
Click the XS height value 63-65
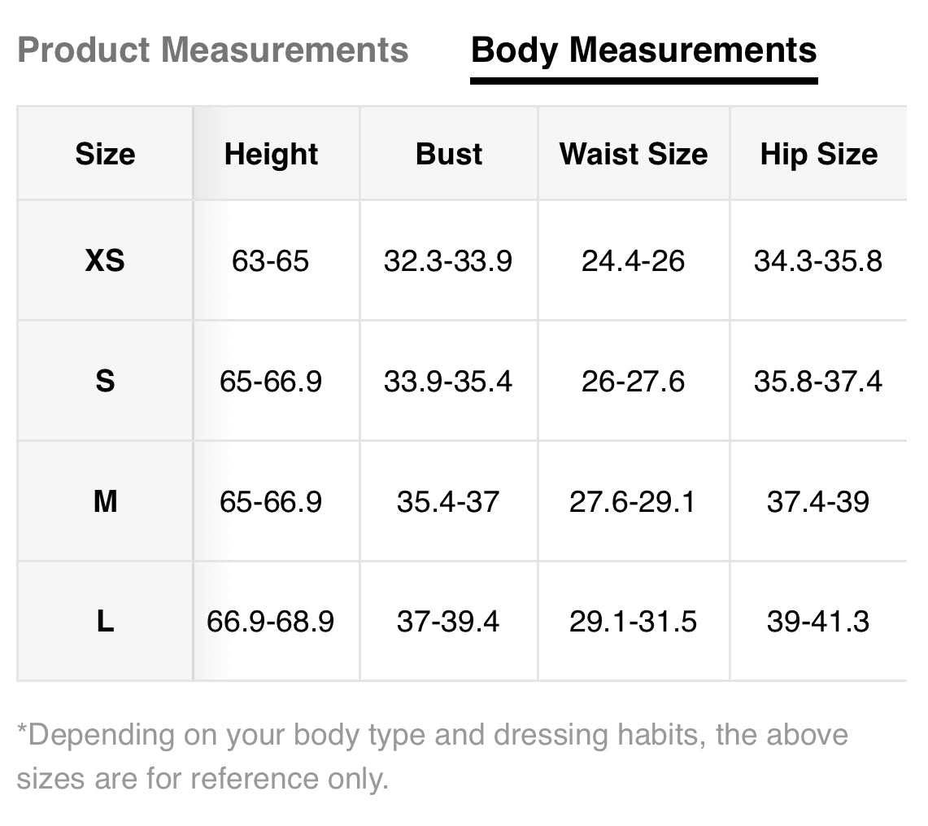(x=271, y=261)
